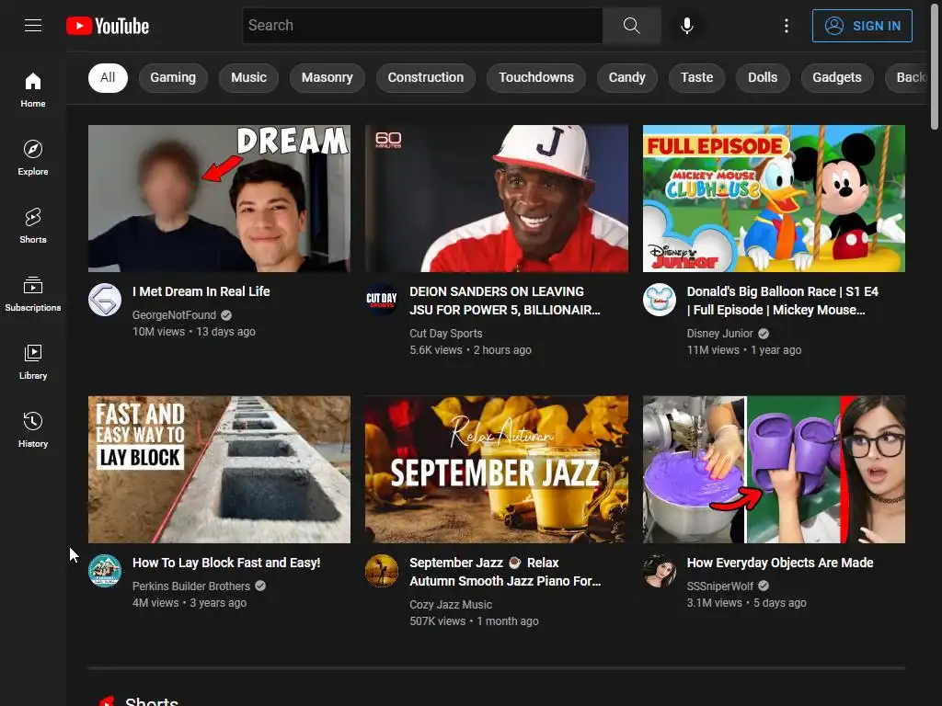Click Cozy Jazz Music channel name

[x=451, y=605]
